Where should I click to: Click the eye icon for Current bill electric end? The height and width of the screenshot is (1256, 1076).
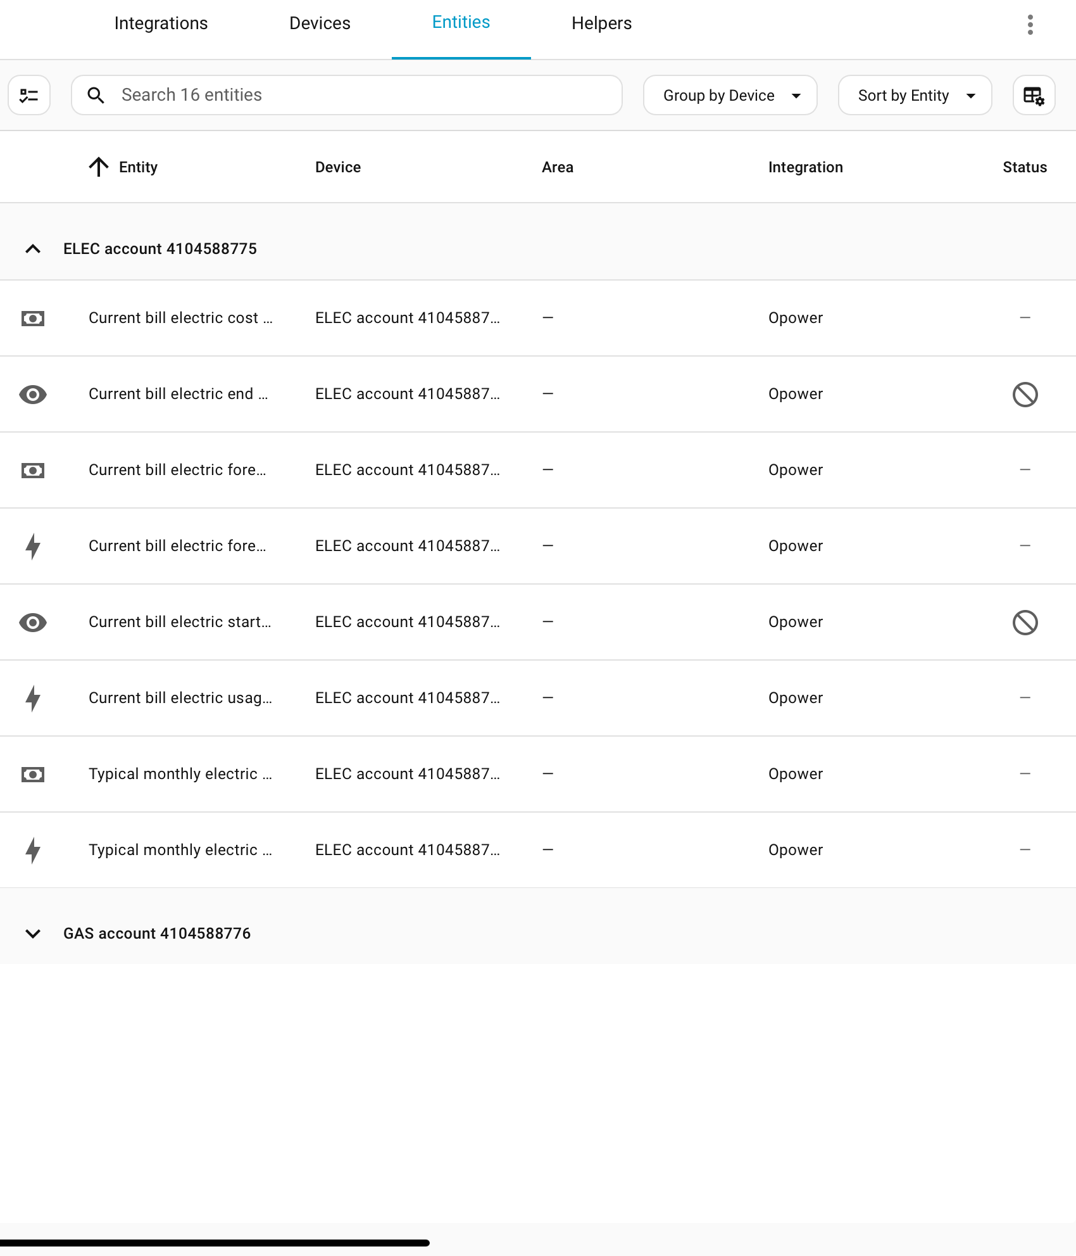[x=33, y=394]
